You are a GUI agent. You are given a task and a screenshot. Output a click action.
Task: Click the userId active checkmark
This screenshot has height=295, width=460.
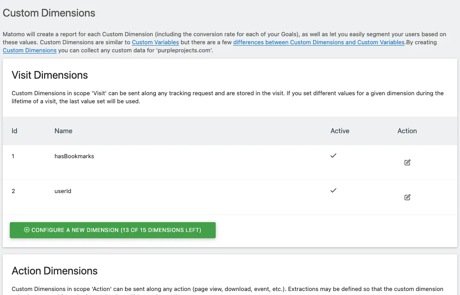pos(333,190)
